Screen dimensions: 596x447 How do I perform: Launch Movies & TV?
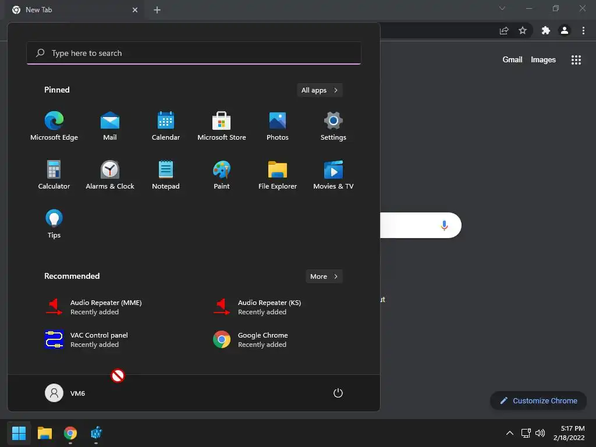click(x=334, y=175)
